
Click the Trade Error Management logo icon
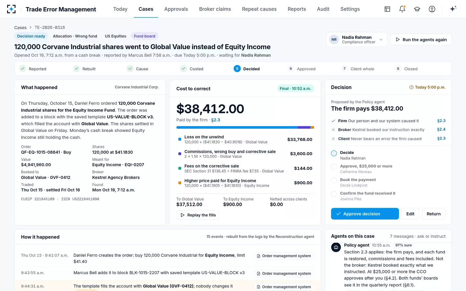click(x=11, y=9)
